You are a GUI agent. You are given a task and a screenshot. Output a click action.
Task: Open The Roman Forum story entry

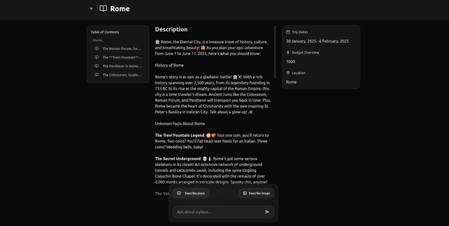point(118,48)
